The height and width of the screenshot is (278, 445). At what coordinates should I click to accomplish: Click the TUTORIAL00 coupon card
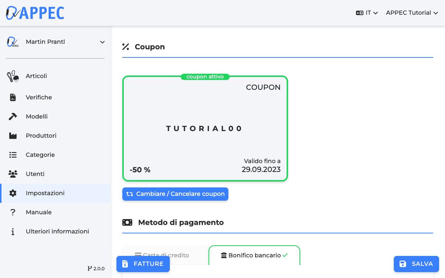pos(205,129)
